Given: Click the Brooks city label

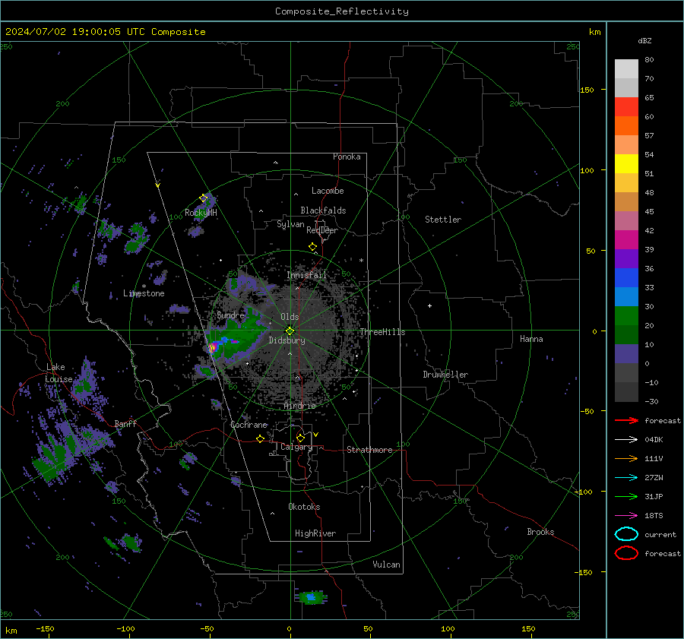Looking at the screenshot, I should tap(540, 532).
